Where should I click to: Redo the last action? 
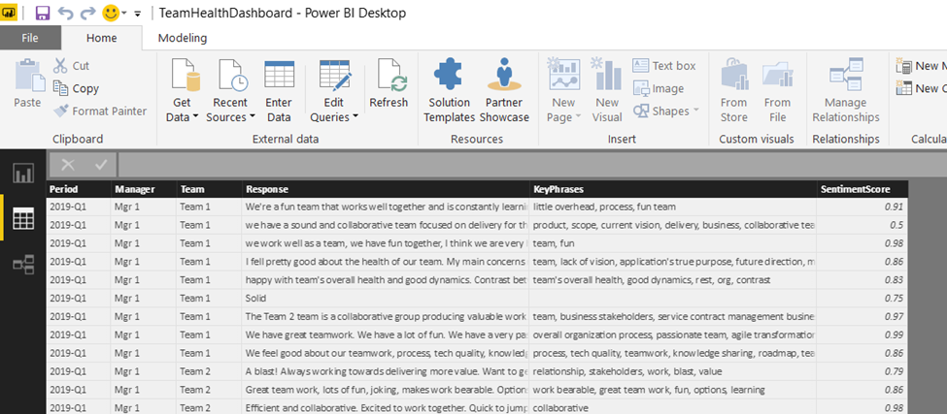87,13
